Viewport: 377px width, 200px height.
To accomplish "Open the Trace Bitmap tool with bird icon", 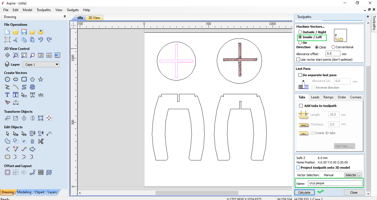I will coord(7,102).
